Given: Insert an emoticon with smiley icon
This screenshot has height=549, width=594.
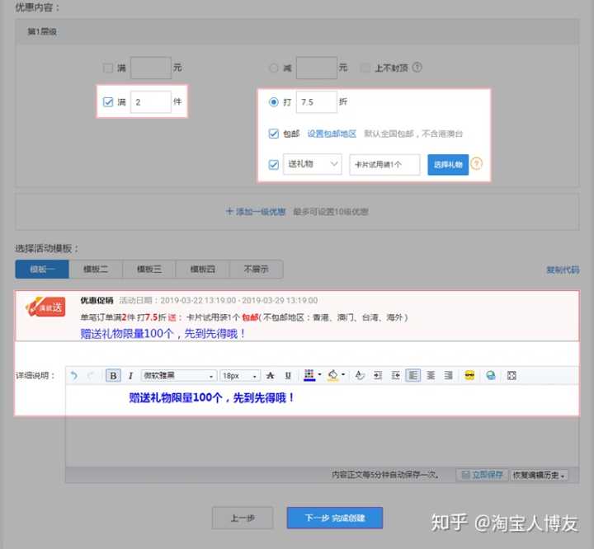Looking at the screenshot, I should click(469, 376).
